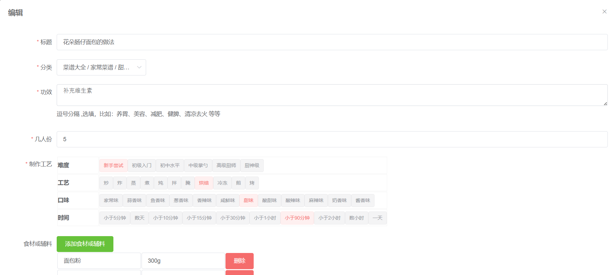Focus the 功效 textarea
This screenshot has width=612, height=275.
tap(332, 95)
